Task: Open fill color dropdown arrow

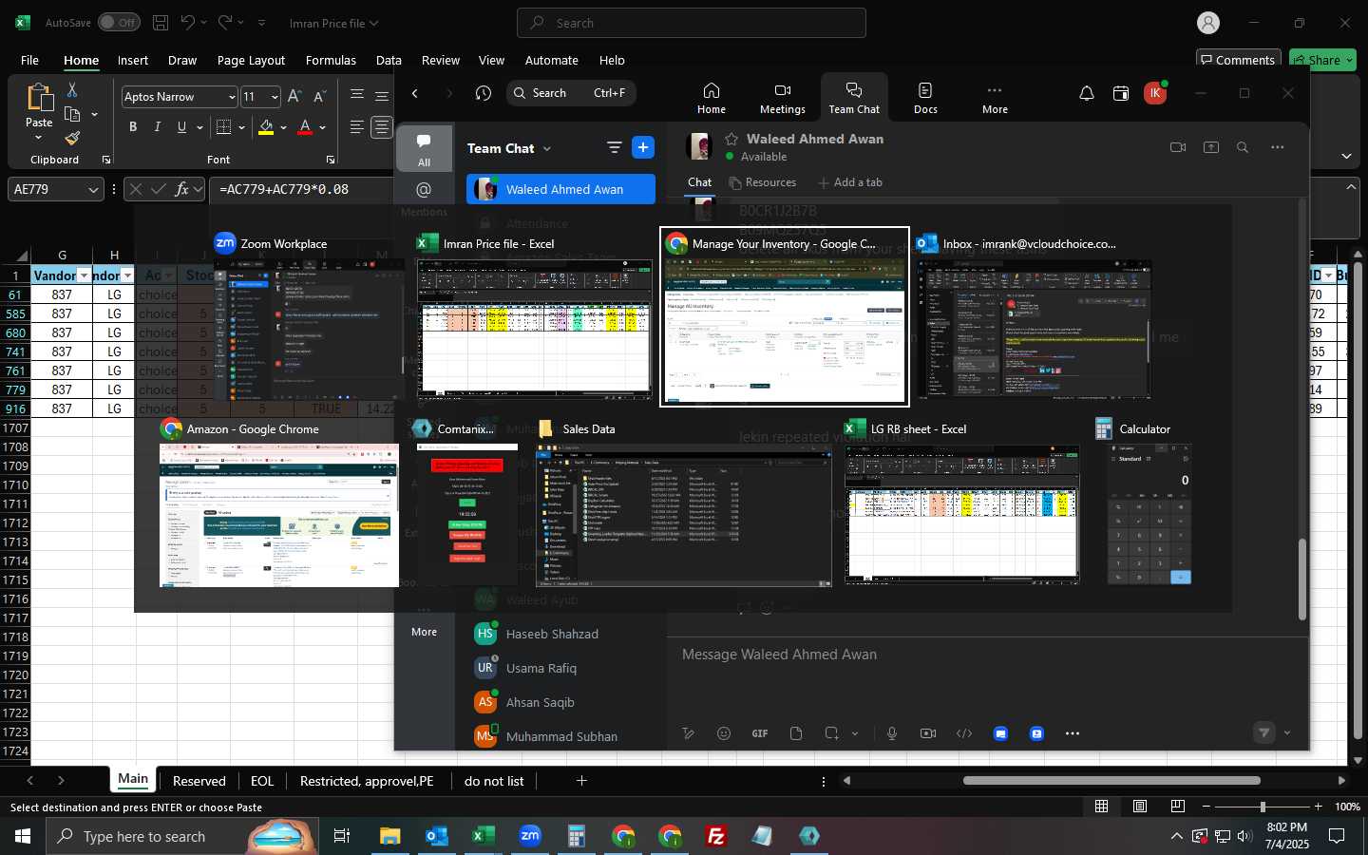Action: (283, 127)
